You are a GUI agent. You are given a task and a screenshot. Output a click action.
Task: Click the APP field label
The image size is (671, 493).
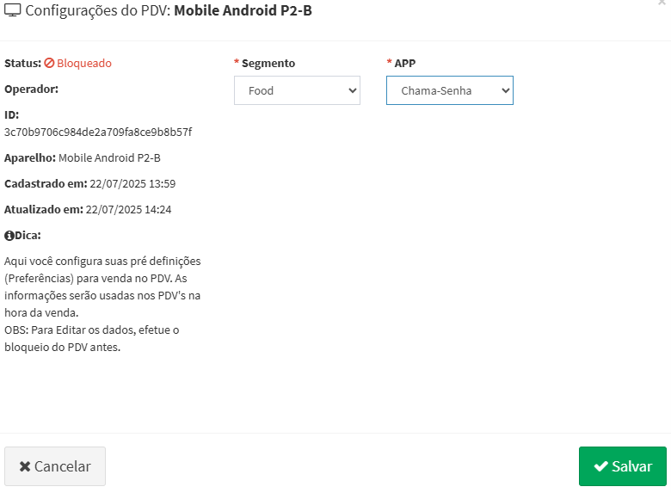coord(405,64)
